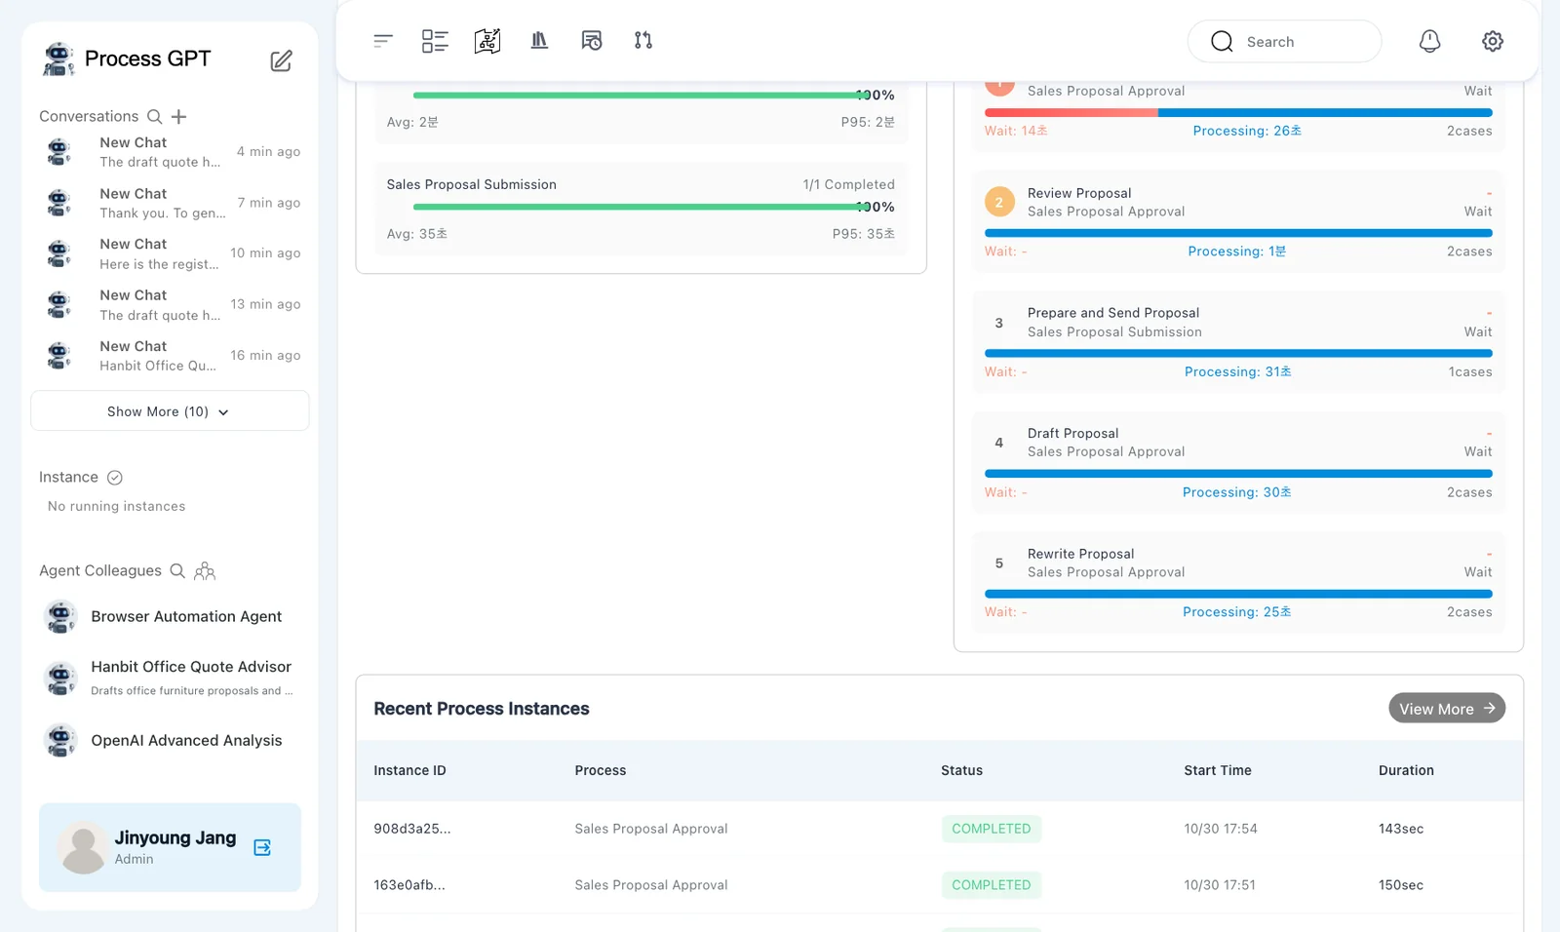The width and height of the screenshot is (1560, 932).
Task: Click the Instance check-circle icon
Action: 115,478
